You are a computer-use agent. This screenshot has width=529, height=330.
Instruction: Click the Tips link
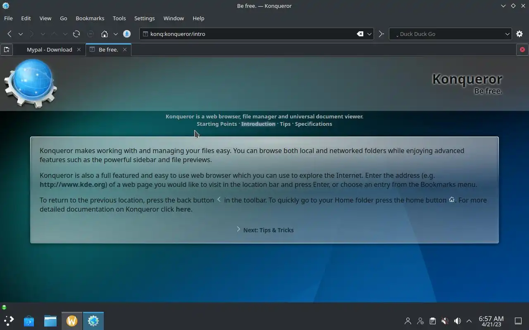click(x=285, y=124)
